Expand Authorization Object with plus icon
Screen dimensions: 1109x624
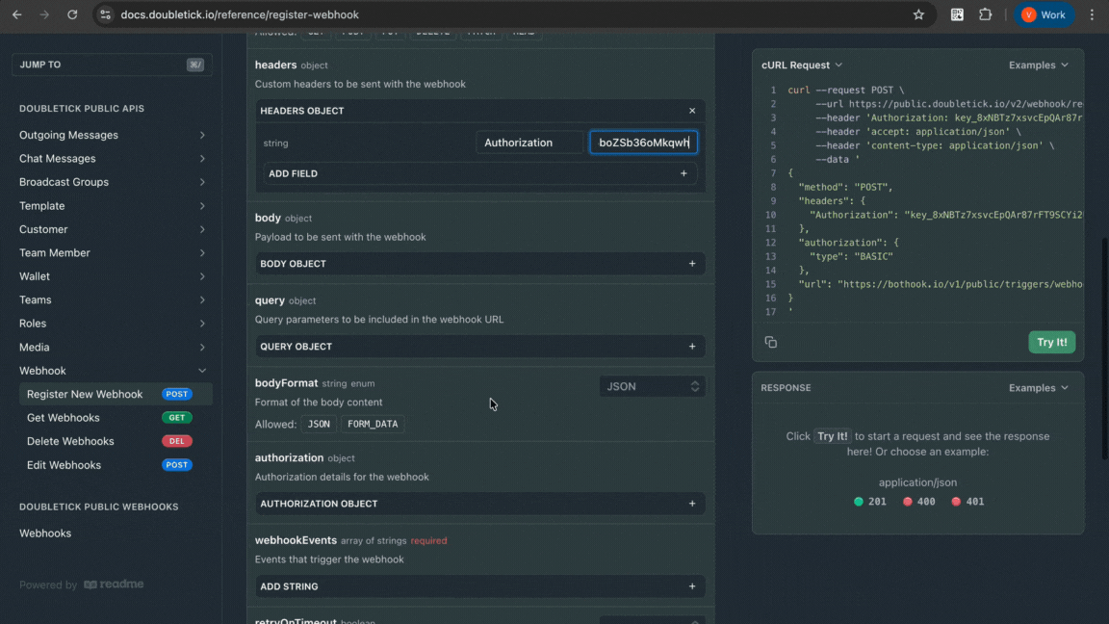tap(691, 504)
